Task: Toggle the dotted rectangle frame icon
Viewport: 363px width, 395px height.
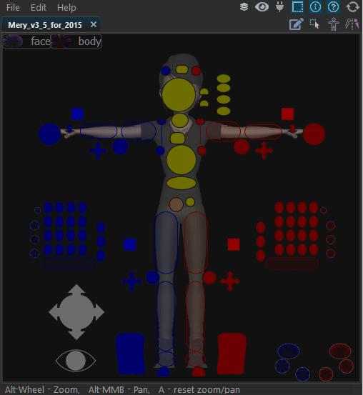Action: [x=297, y=7]
